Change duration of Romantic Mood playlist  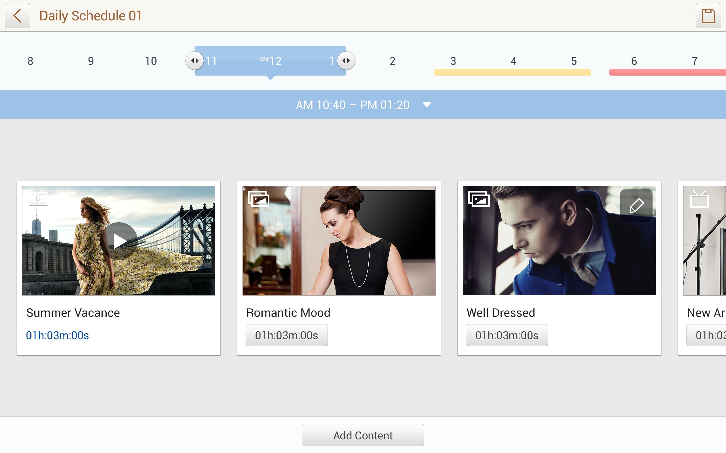tap(286, 335)
